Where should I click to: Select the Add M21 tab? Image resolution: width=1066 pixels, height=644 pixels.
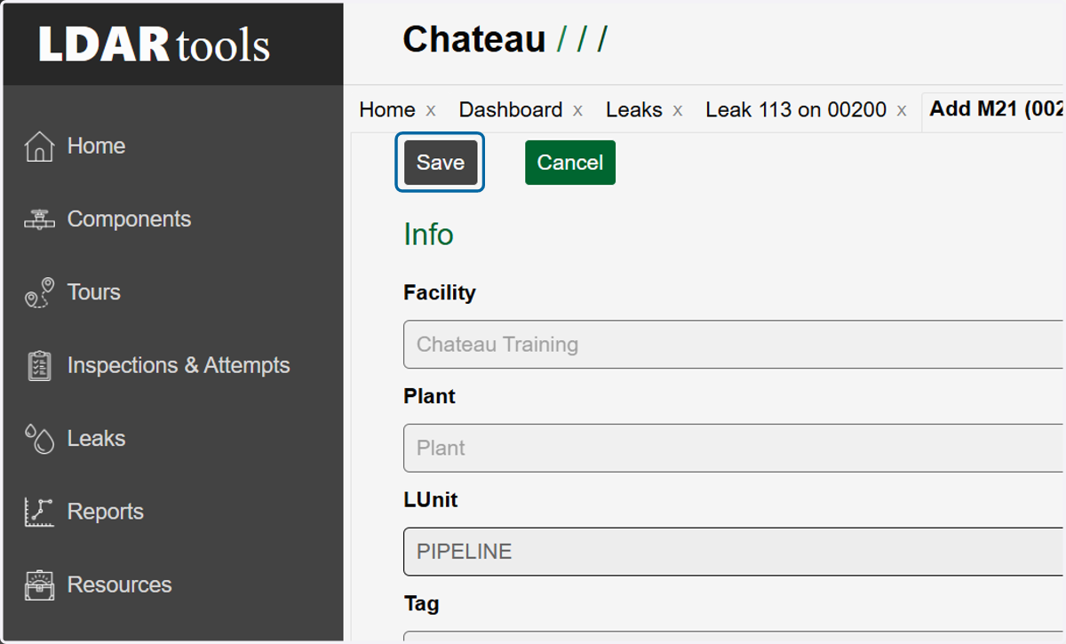996,110
